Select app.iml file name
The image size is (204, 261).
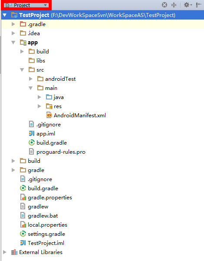pyautogui.click(x=46, y=134)
